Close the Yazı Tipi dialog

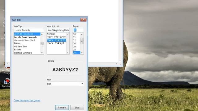83,20
